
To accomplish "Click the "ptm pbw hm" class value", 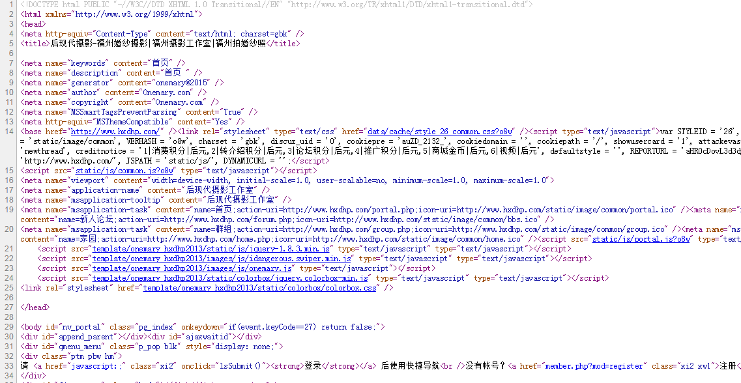I will (x=96, y=356).
